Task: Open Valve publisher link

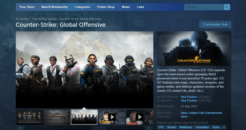Action: [184, 116]
